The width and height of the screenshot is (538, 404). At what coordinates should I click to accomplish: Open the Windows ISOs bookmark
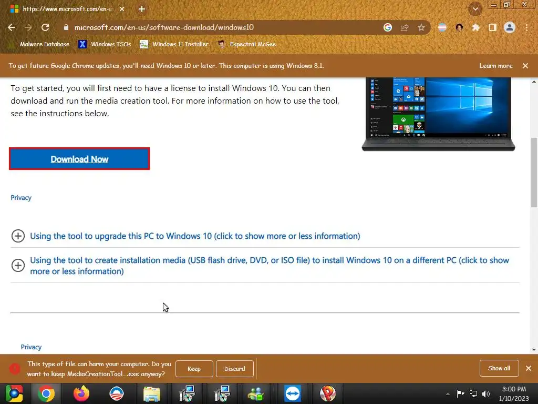click(x=105, y=44)
